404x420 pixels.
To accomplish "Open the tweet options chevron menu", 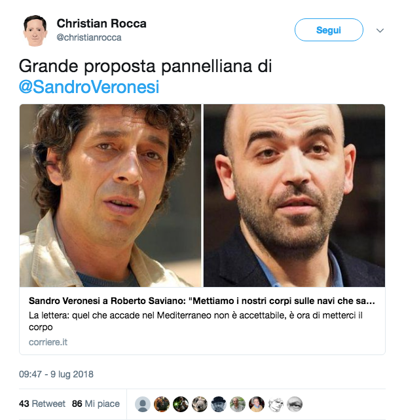I will click(380, 31).
